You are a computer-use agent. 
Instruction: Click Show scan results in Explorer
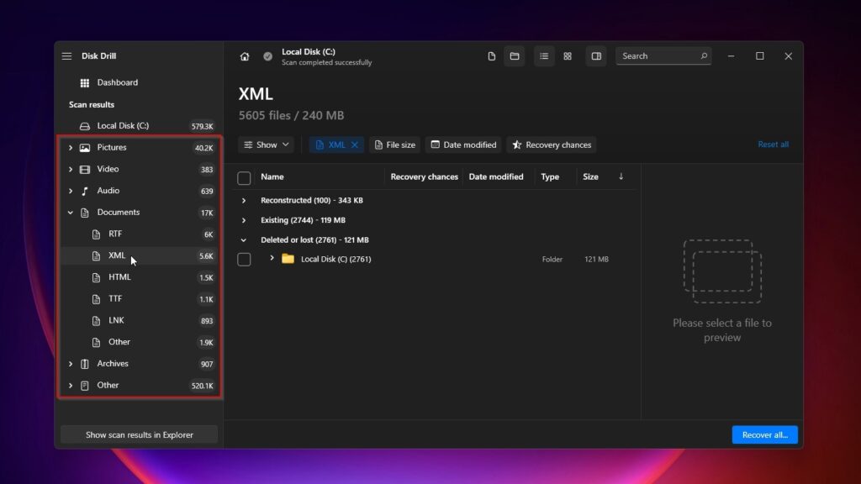tap(140, 434)
